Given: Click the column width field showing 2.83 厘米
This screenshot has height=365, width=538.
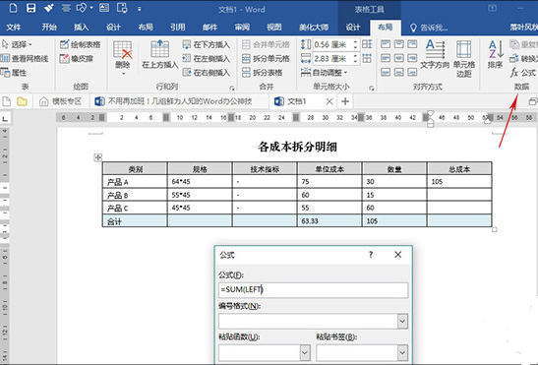Looking at the screenshot, I should [x=331, y=59].
